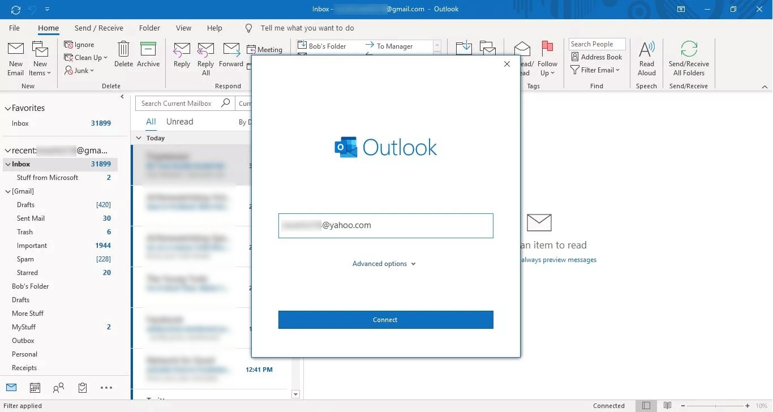Click the mailbox search magnifier icon
The height and width of the screenshot is (412, 773).
(x=226, y=103)
